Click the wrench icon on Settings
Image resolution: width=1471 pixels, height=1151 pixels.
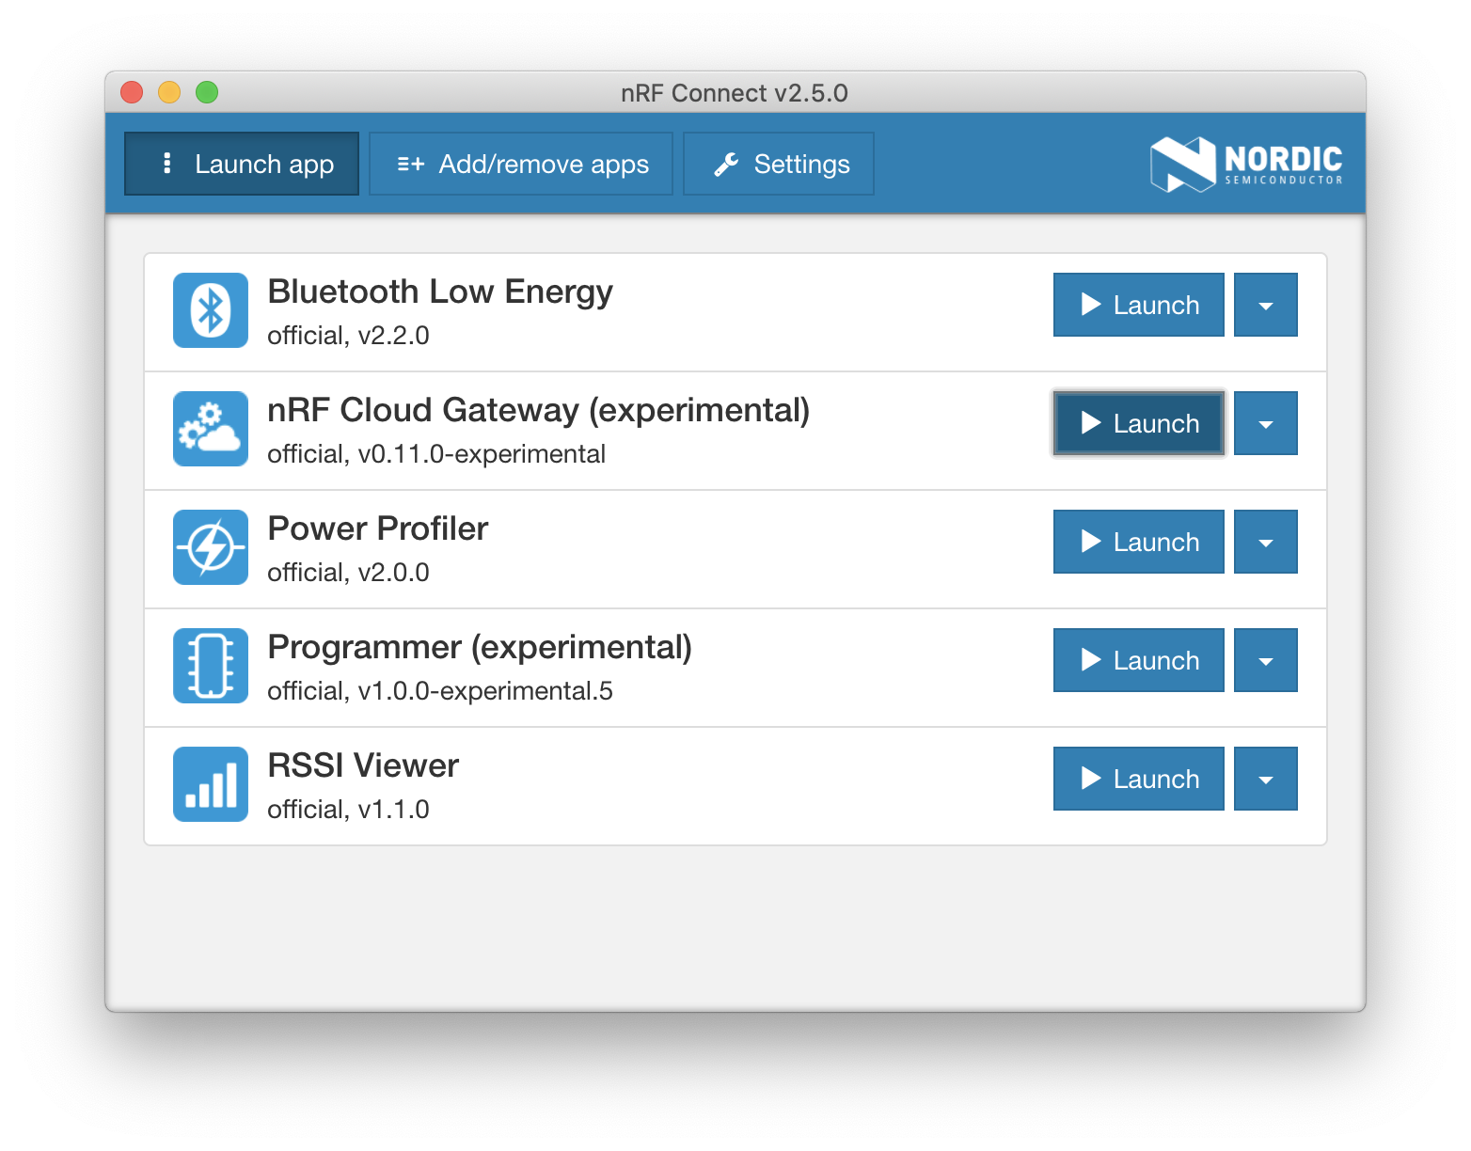click(724, 164)
